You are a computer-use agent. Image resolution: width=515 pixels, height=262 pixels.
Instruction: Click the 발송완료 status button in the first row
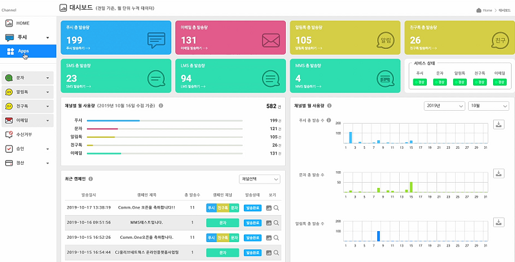[252, 208]
